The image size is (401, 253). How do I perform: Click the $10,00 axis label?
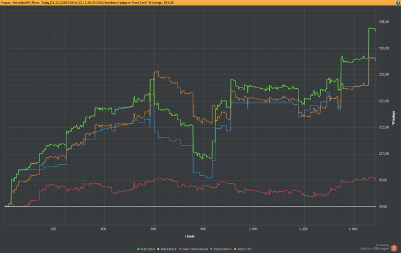384,154
